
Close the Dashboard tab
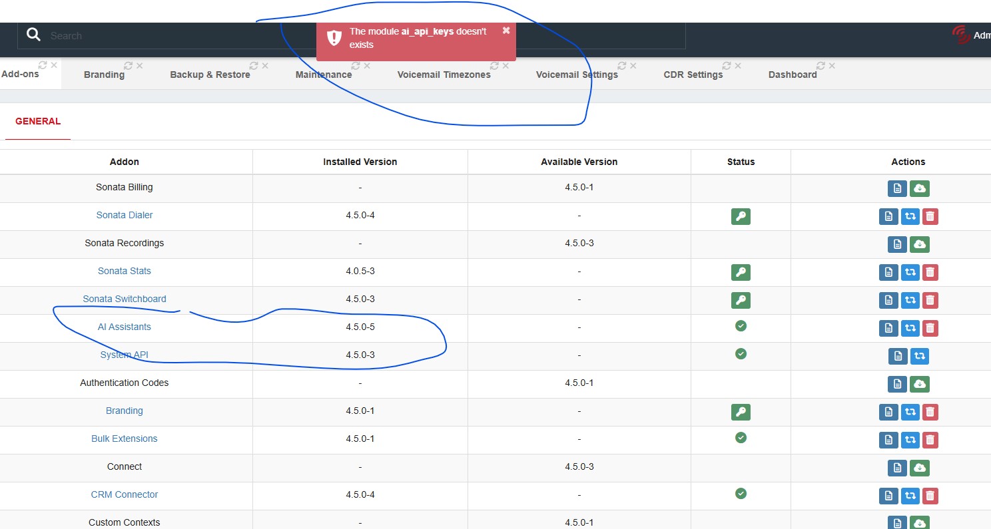[832, 65]
